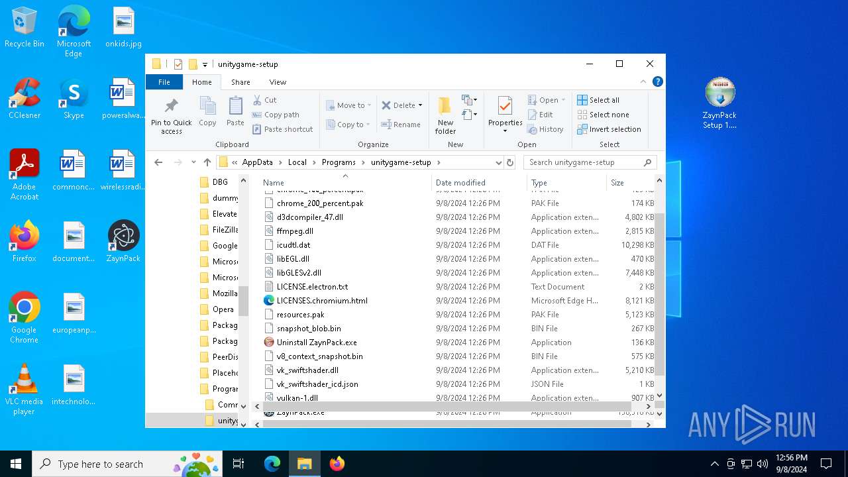
Task: Click the Delete X icon
Action: click(386, 105)
